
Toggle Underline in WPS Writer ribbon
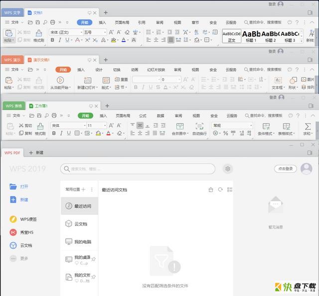point(67,40)
